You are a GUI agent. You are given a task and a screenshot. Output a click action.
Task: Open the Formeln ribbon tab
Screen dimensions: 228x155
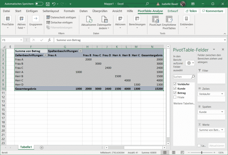[x=69, y=11]
